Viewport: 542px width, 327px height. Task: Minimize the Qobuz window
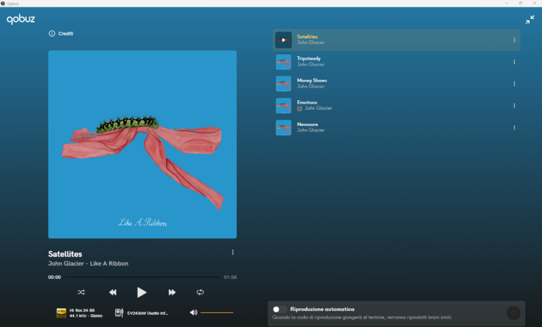507,3
